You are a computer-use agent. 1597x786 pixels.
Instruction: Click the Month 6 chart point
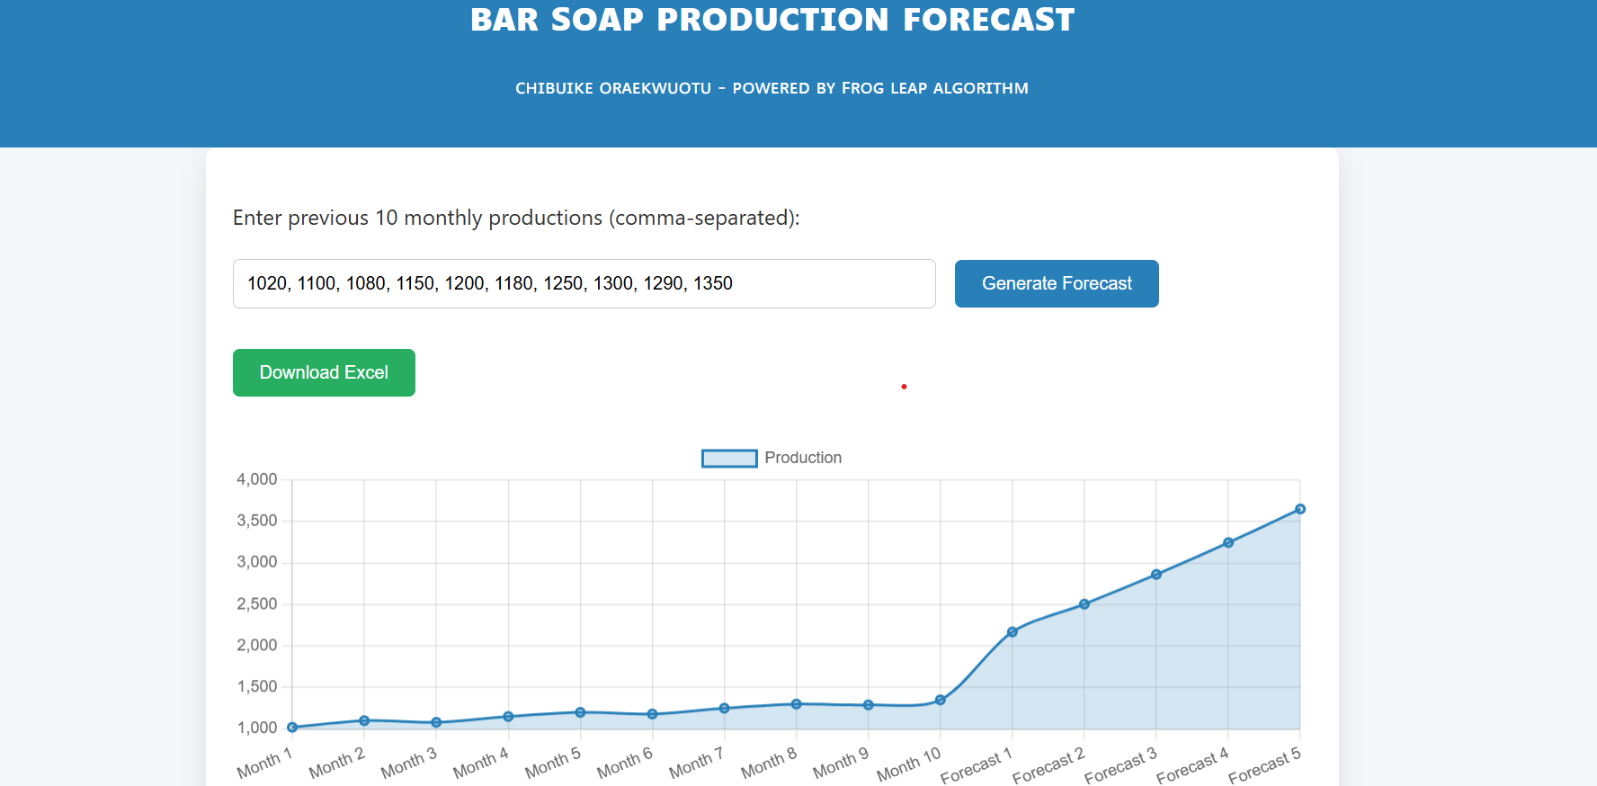(x=652, y=714)
